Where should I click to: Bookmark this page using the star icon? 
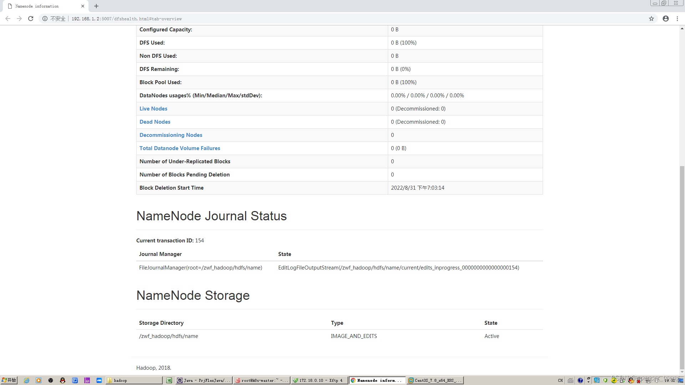point(652,19)
